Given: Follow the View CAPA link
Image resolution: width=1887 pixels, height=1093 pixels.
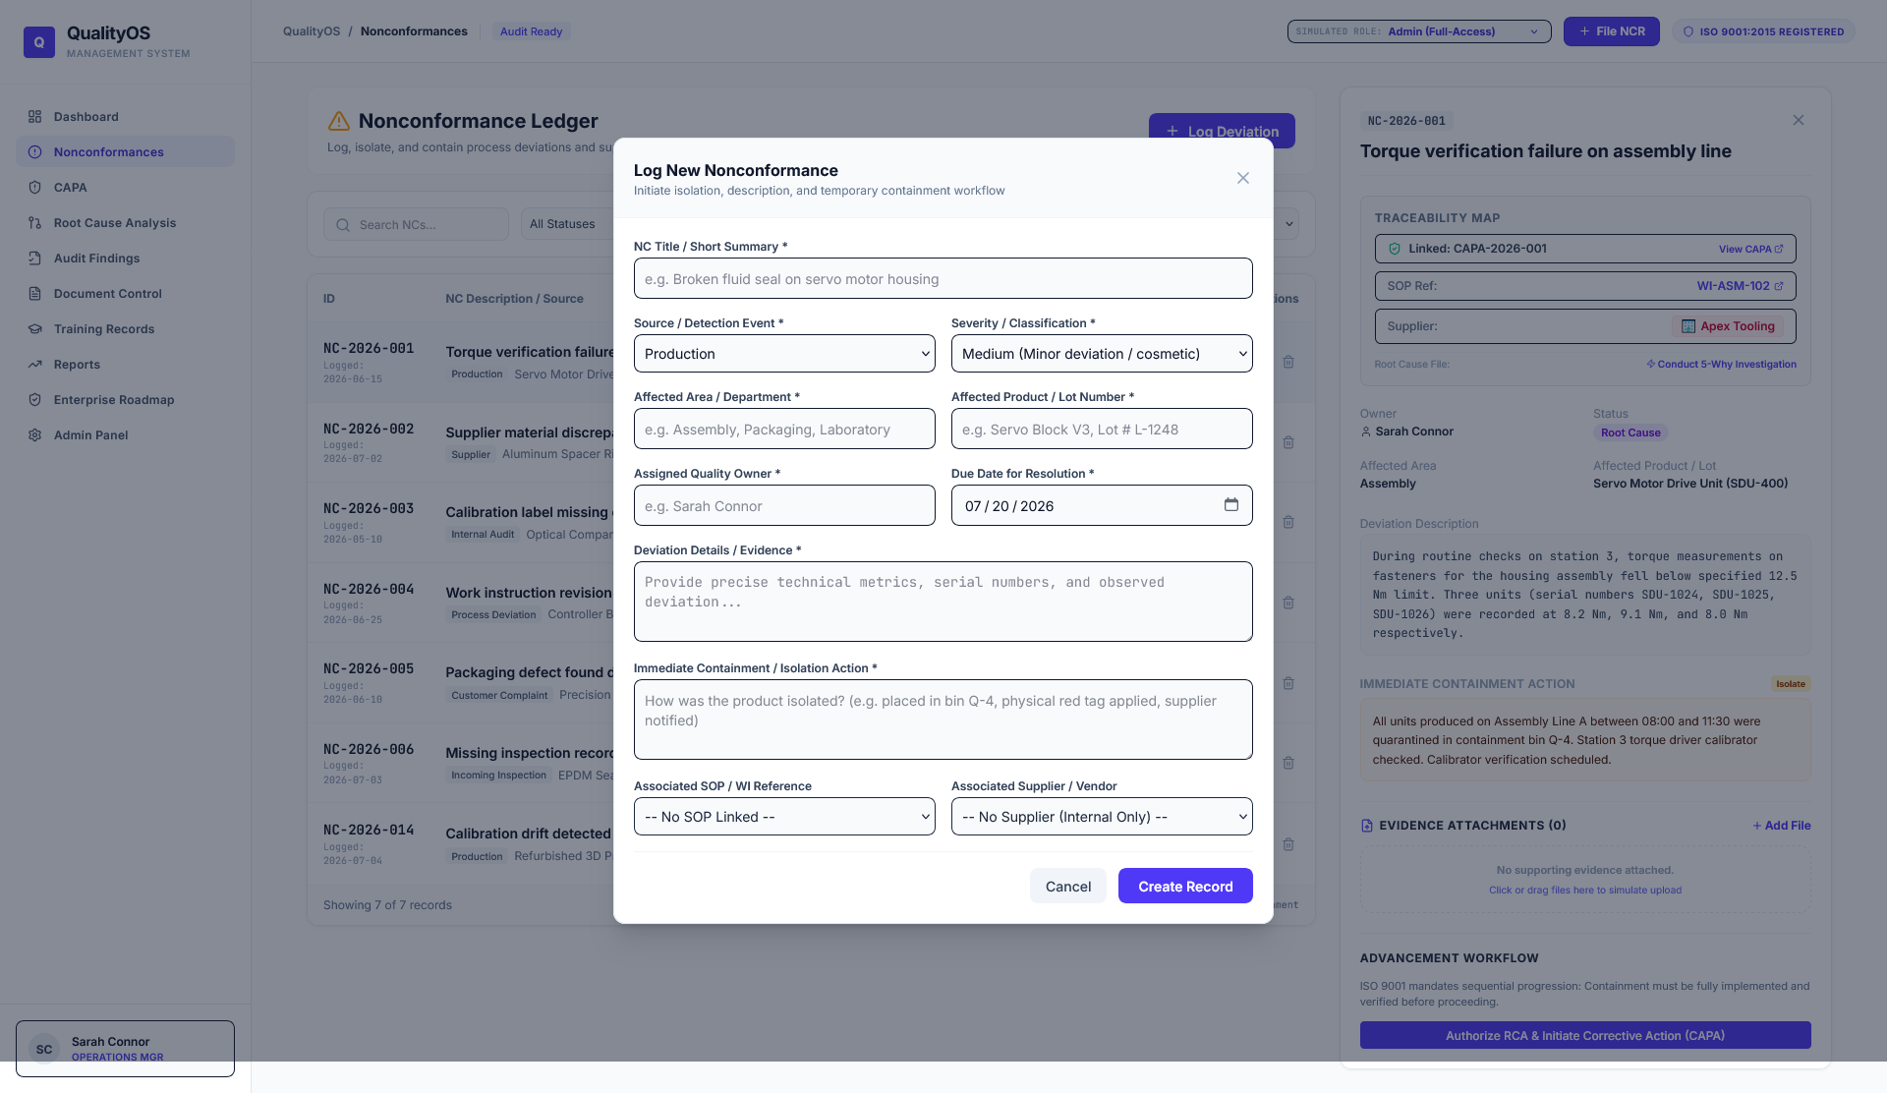Looking at the screenshot, I should [1750, 249].
